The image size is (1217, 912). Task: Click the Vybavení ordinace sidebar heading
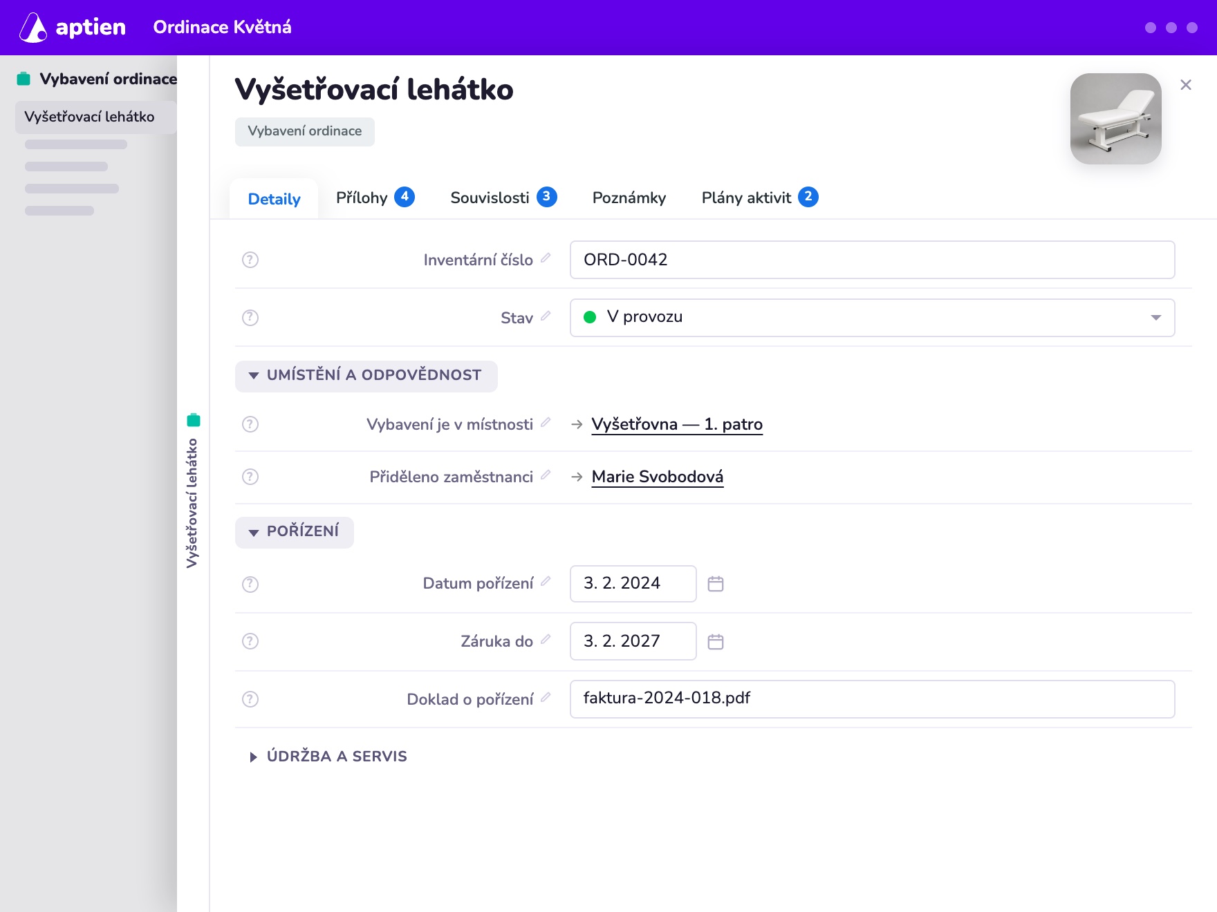click(x=109, y=79)
